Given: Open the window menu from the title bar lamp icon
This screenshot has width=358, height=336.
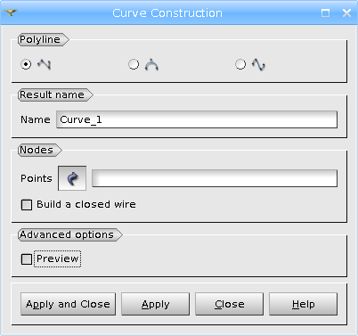Looking at the screenshot, I should tap(11, 12).
